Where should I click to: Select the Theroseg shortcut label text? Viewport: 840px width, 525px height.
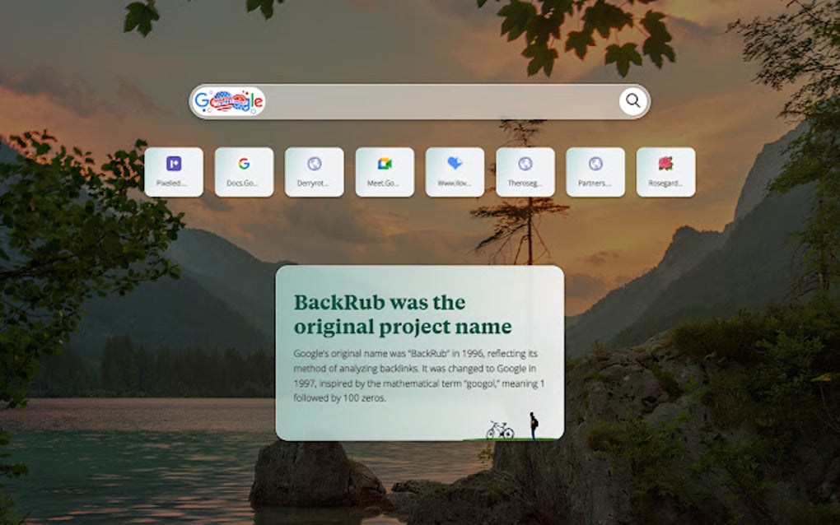526,183
